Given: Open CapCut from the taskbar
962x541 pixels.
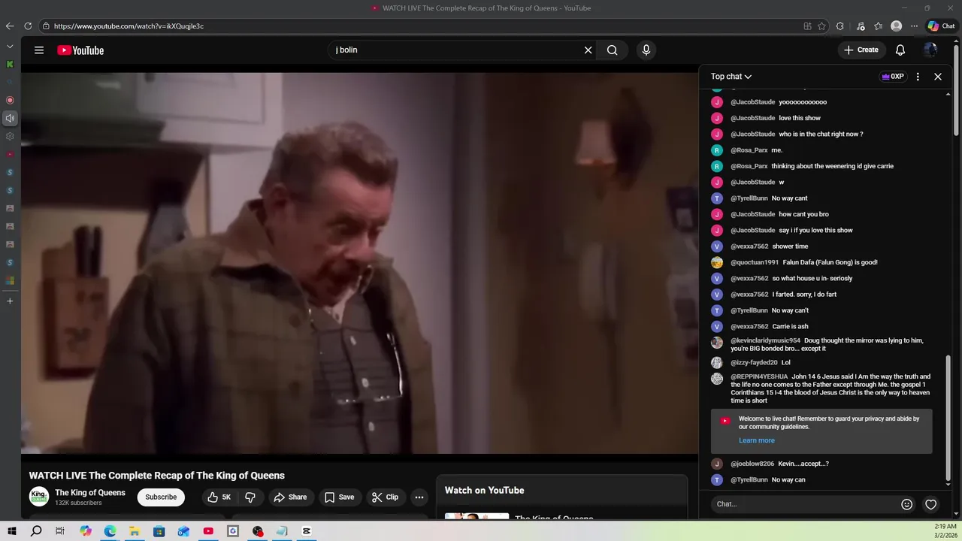Looking at the screenshot, I should (307, 531).
